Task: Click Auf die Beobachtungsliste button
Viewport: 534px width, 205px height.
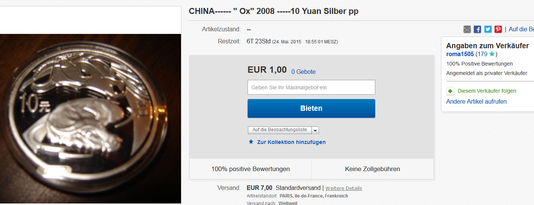Action: (x=280, y=130)
